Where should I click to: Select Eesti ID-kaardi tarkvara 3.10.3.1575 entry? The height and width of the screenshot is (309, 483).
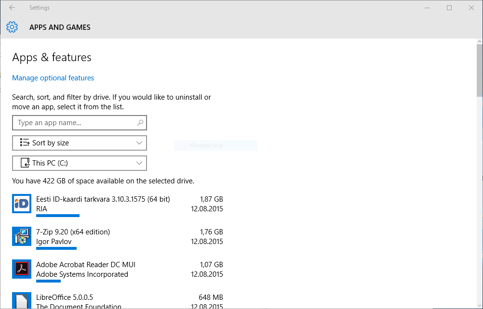point(117,205)
